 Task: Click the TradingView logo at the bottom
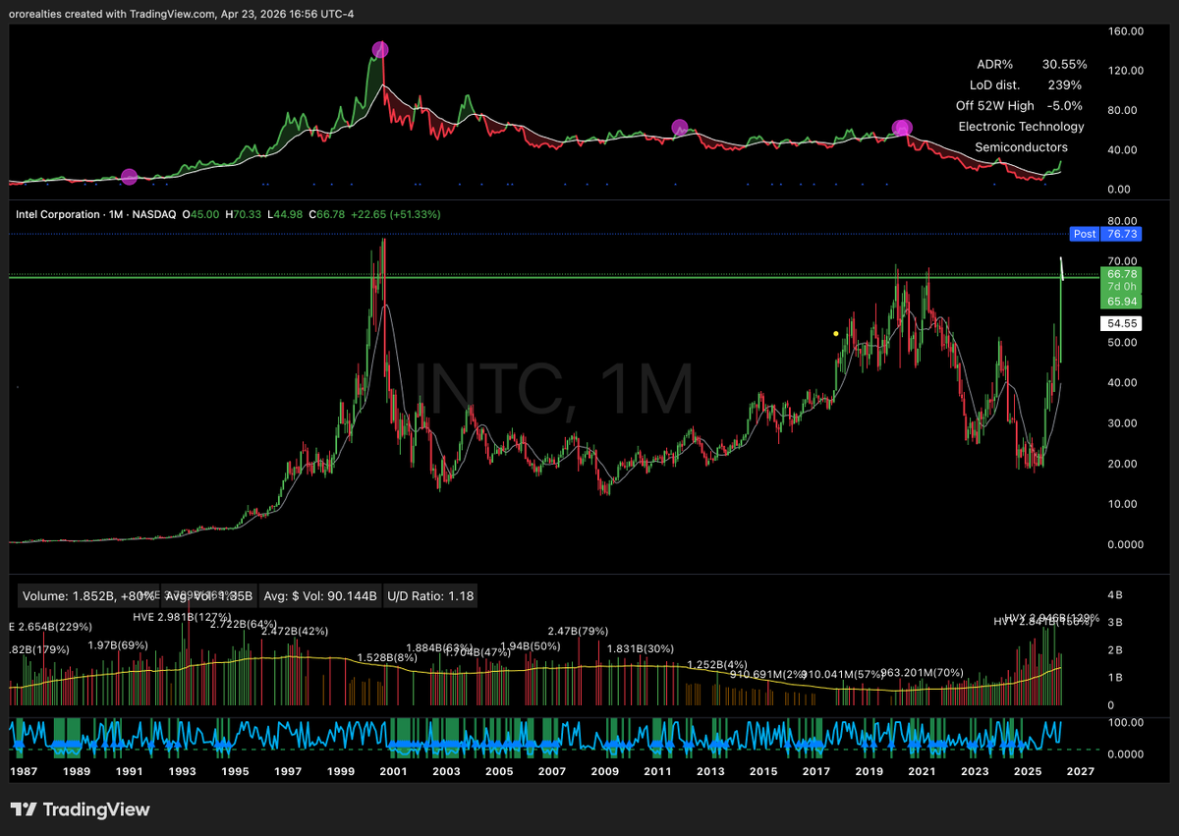[x=81, y=809]
